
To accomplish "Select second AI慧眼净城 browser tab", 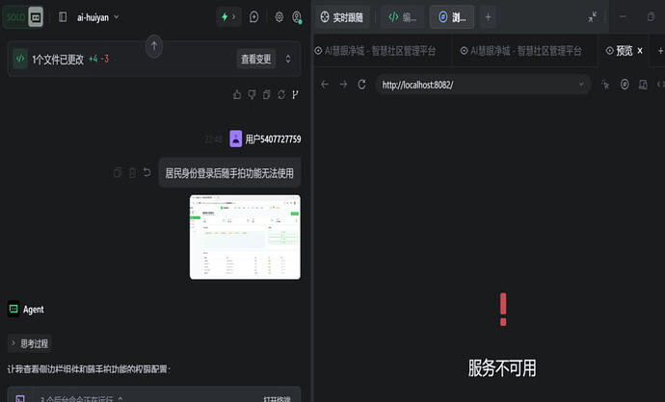I will (521, 51).
